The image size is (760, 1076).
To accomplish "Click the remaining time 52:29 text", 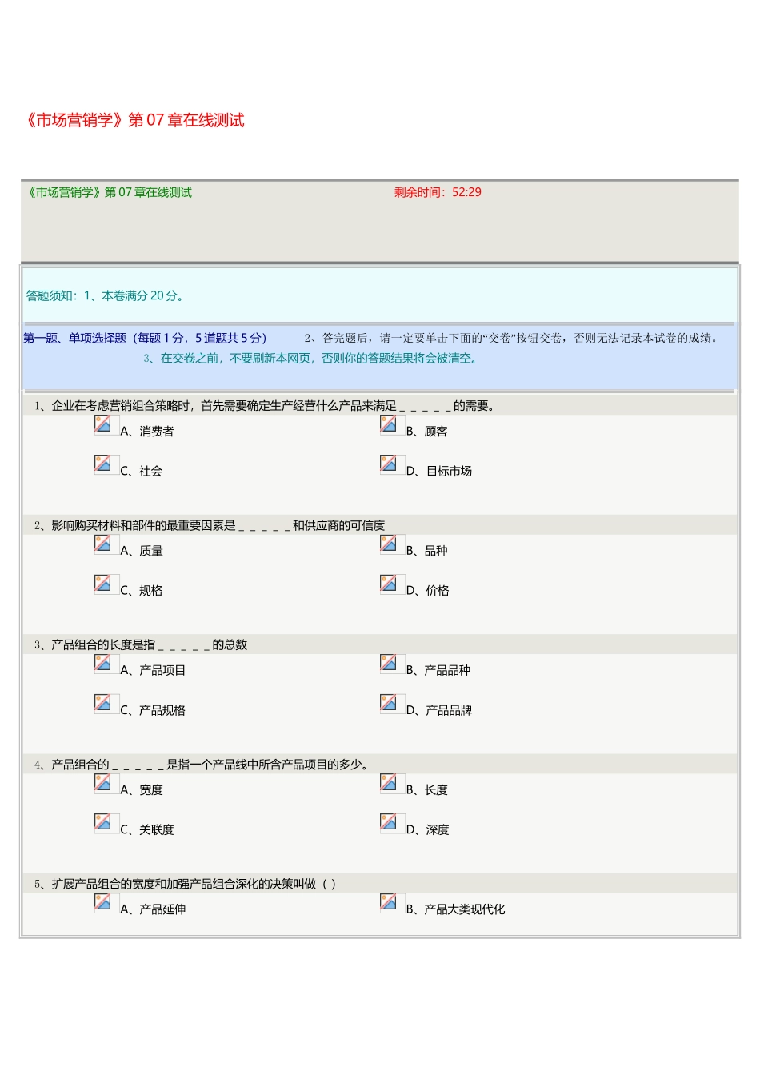I will coord(438,192).
